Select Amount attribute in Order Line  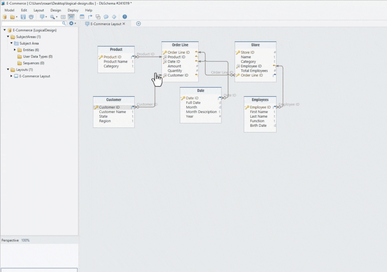(x=174, y=66)
